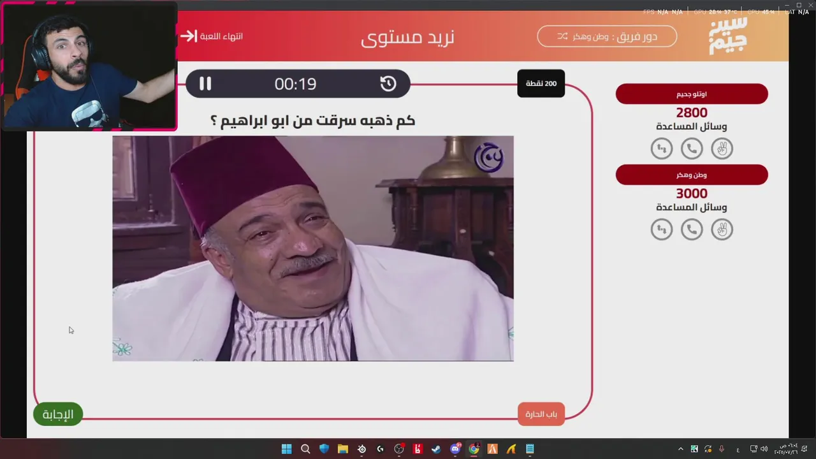Use وطن وهكر swap lifeline icon
The image size is (816, 459).
662,229
